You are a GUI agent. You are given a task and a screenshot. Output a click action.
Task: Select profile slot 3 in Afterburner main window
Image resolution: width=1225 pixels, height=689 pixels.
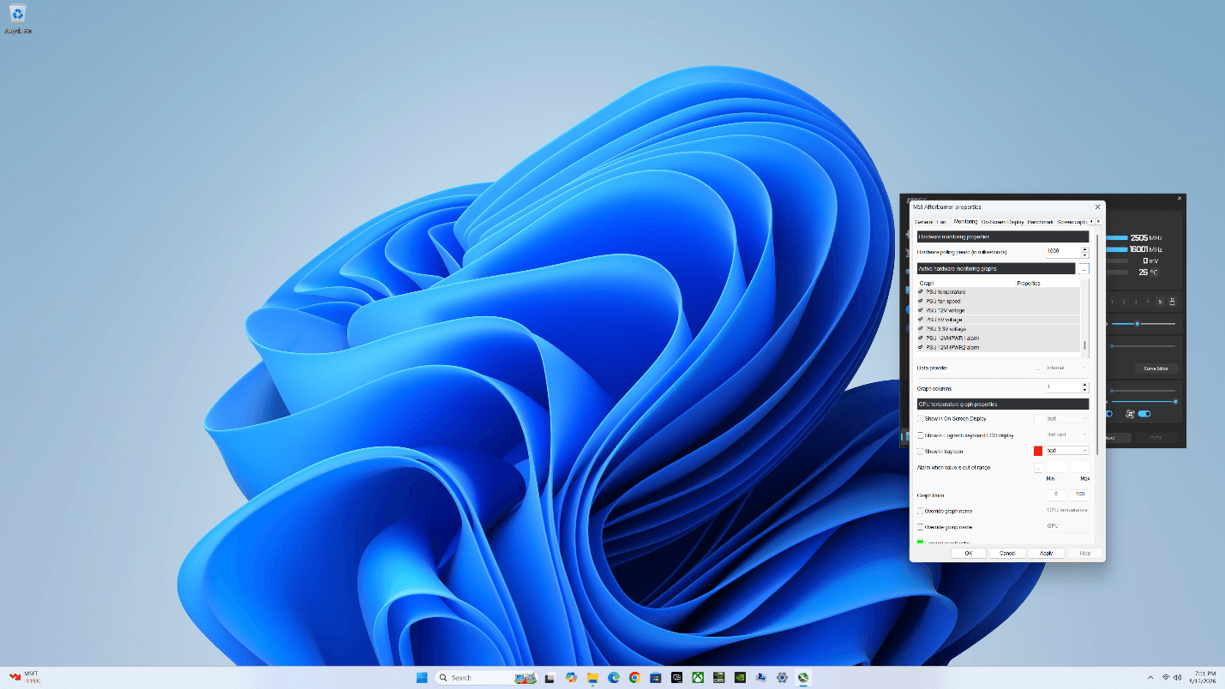(x=1136, y=302)
